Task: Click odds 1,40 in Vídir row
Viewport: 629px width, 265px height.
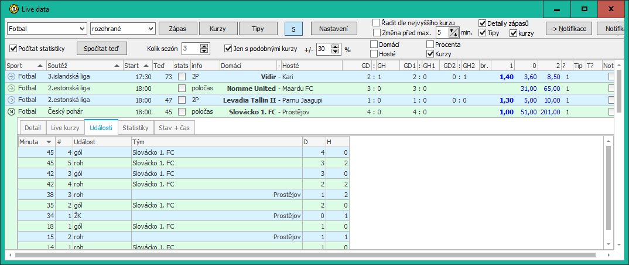Action: pos(507,76)
